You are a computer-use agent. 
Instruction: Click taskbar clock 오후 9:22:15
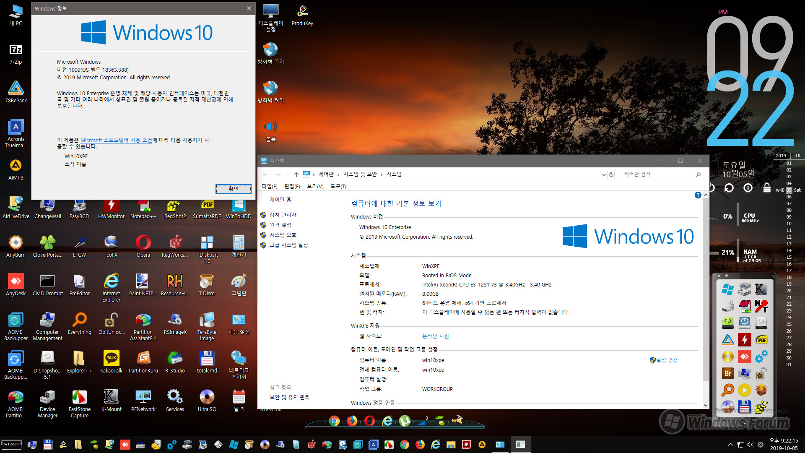[x=784, y=441]
